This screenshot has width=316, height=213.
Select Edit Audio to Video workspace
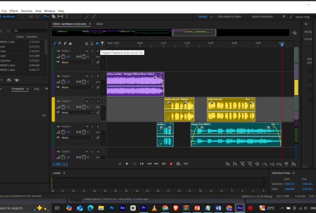click(x=229, y=17)
